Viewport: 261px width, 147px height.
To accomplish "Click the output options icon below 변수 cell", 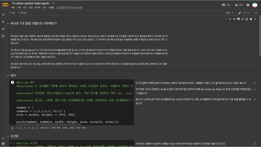I will (12, 128).
